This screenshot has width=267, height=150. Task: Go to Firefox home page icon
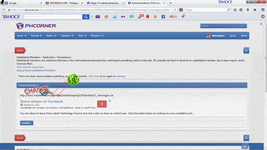click(255, 10)
